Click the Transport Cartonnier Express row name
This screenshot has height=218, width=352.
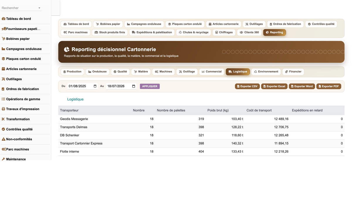[81, 143]
